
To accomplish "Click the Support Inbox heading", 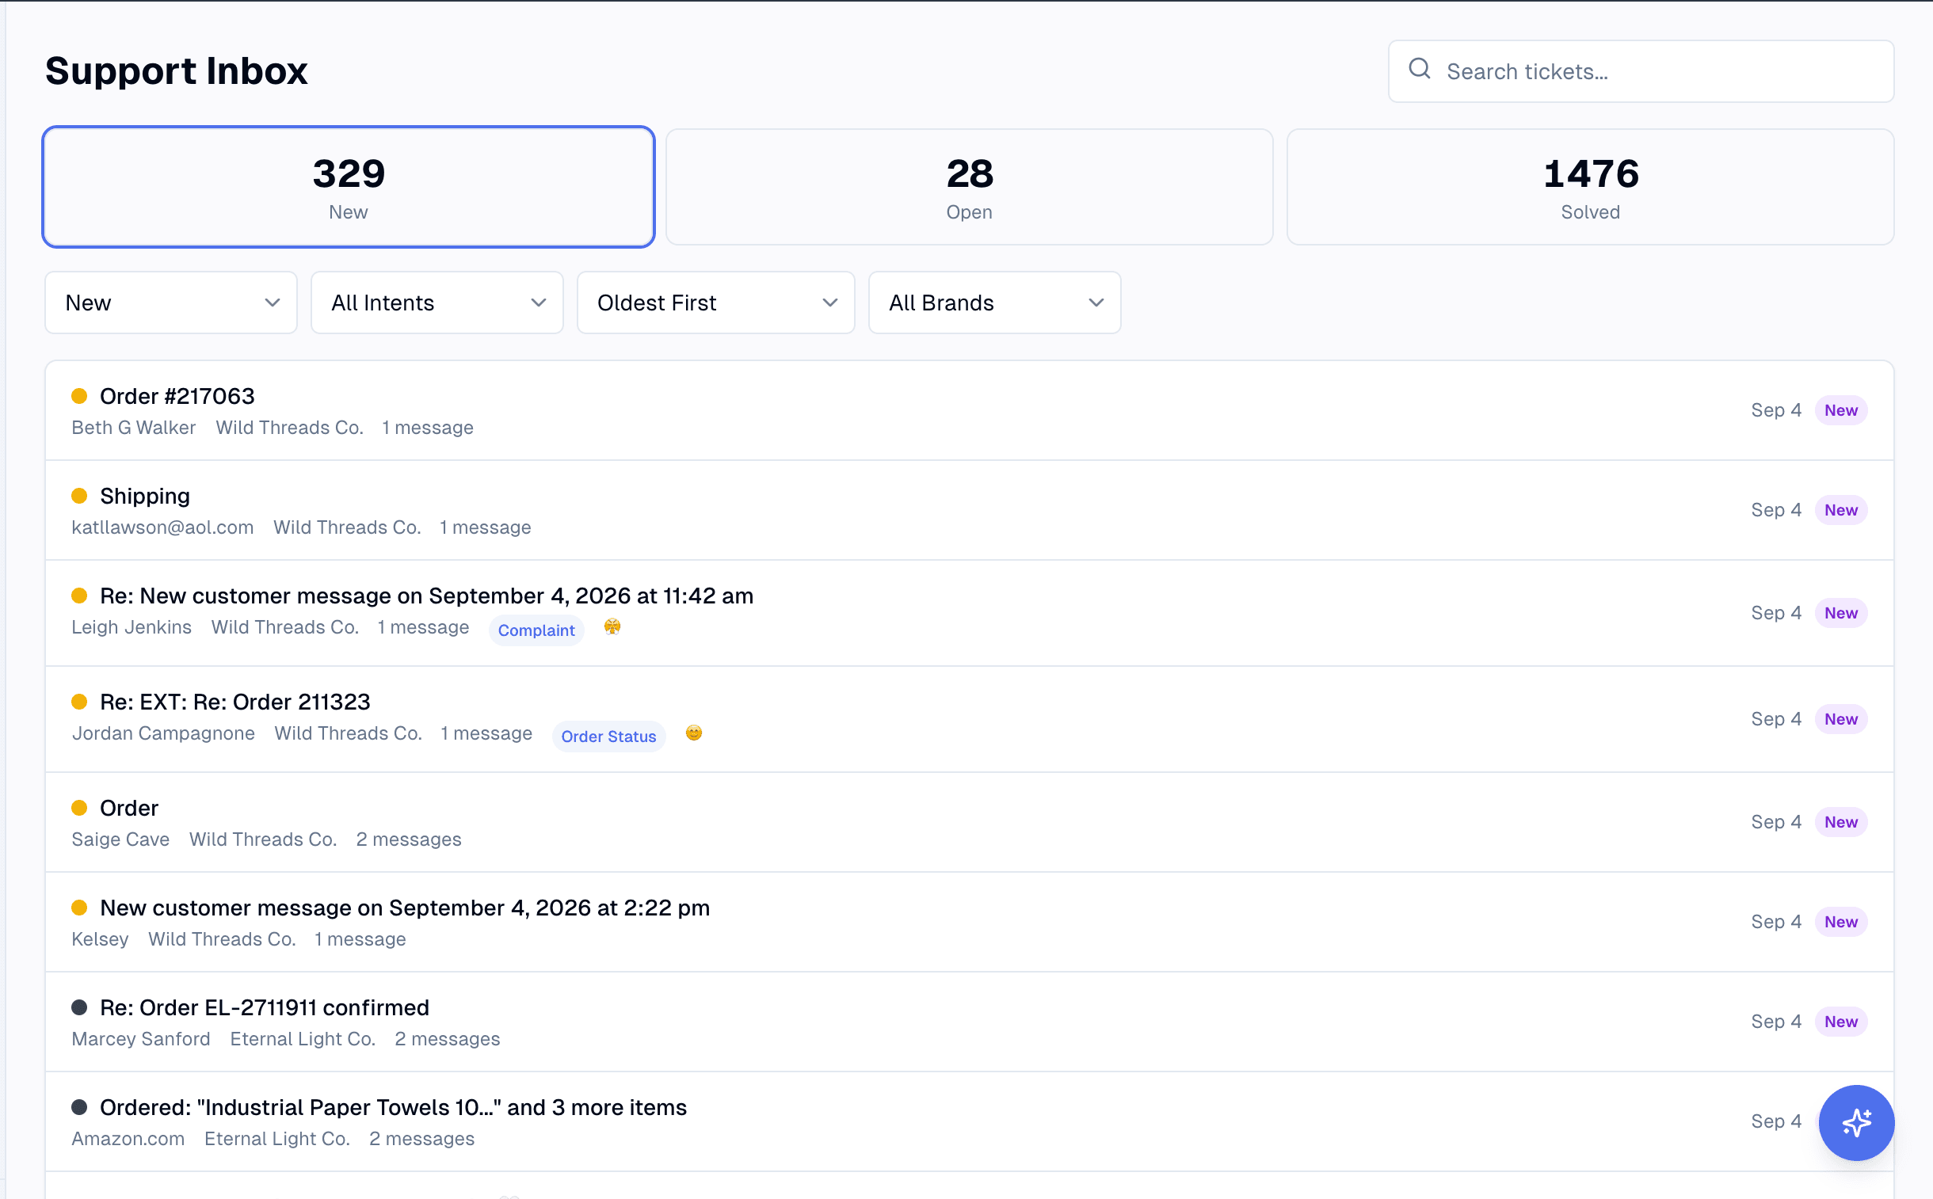I will pyautogui.click(x=176, y=70).
